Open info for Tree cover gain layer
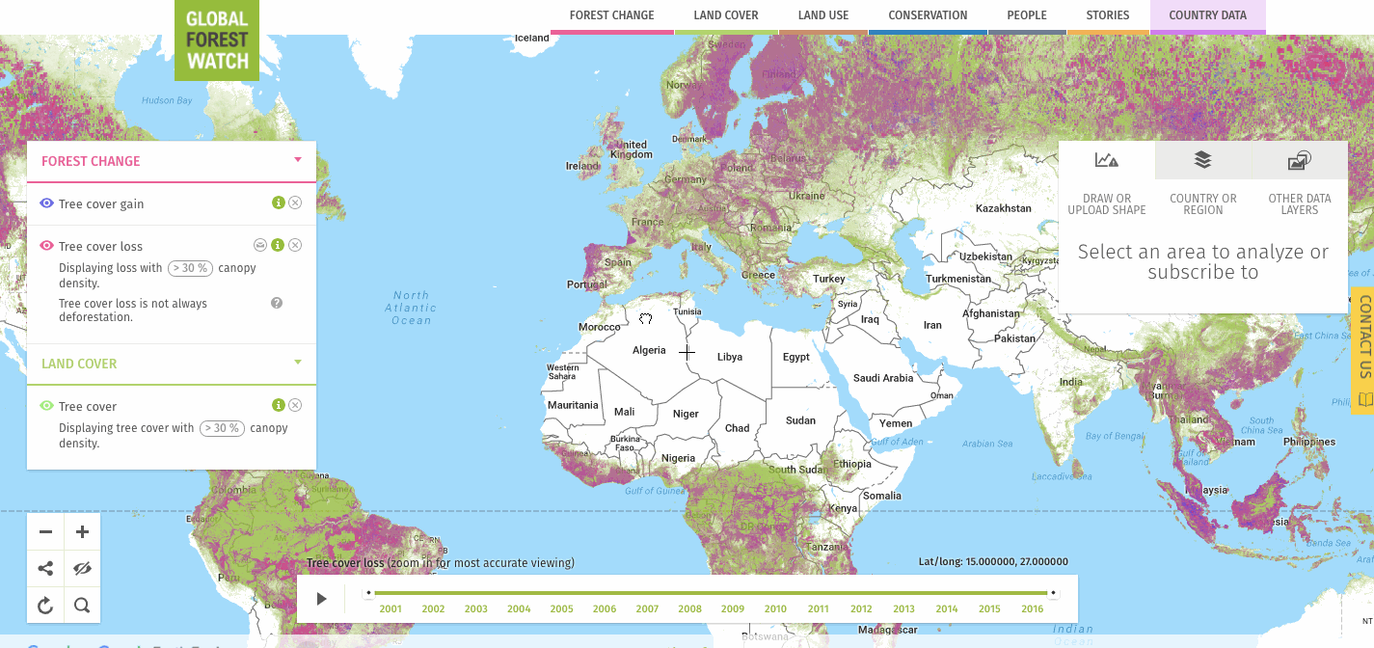The width and height of the screenshot is (1374, 648). (x=278, y=202)
